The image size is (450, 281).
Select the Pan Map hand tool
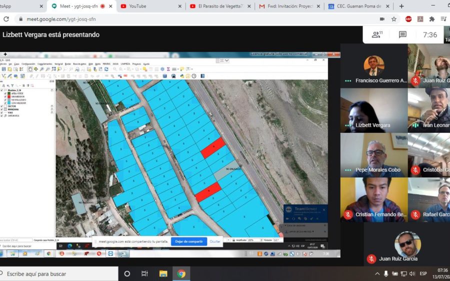(x=30, y=69)
